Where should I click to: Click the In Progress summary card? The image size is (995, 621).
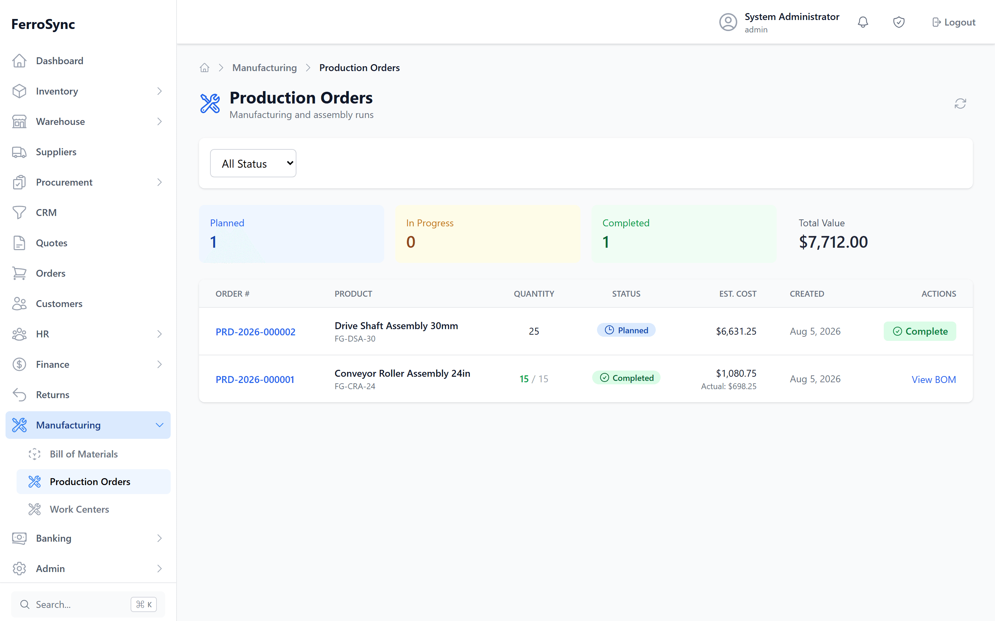click(487, 234)
